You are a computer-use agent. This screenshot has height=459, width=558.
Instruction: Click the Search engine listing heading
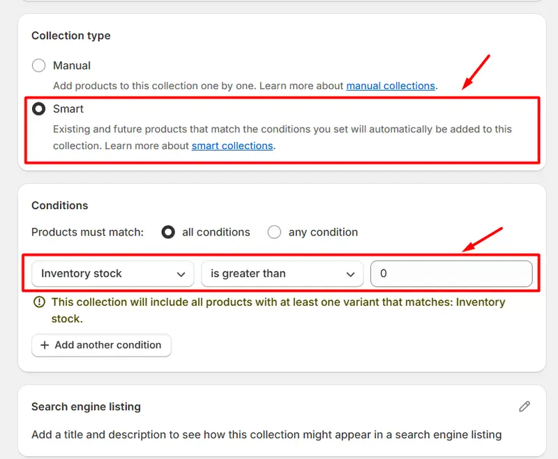click(86, 406)
